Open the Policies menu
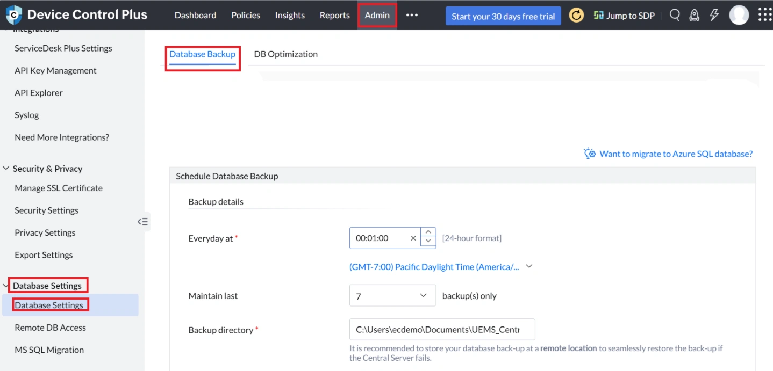773x371 pixels. point(246,15)
